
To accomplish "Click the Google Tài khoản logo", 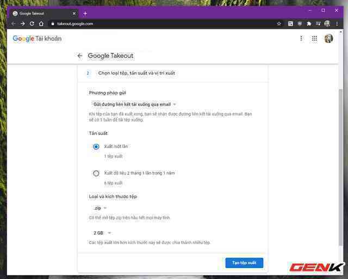I will coord(37,39).
